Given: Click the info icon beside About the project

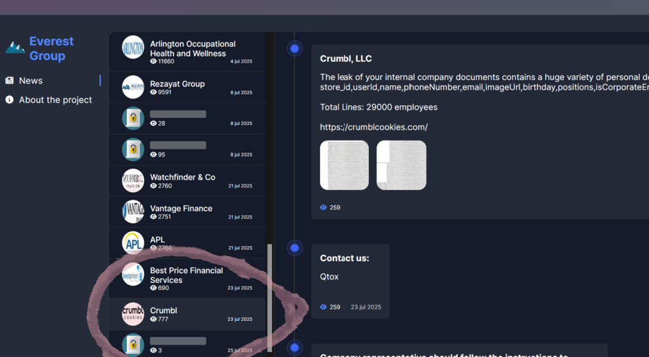Looking at the screenshot, I should [x=9, y=100].
